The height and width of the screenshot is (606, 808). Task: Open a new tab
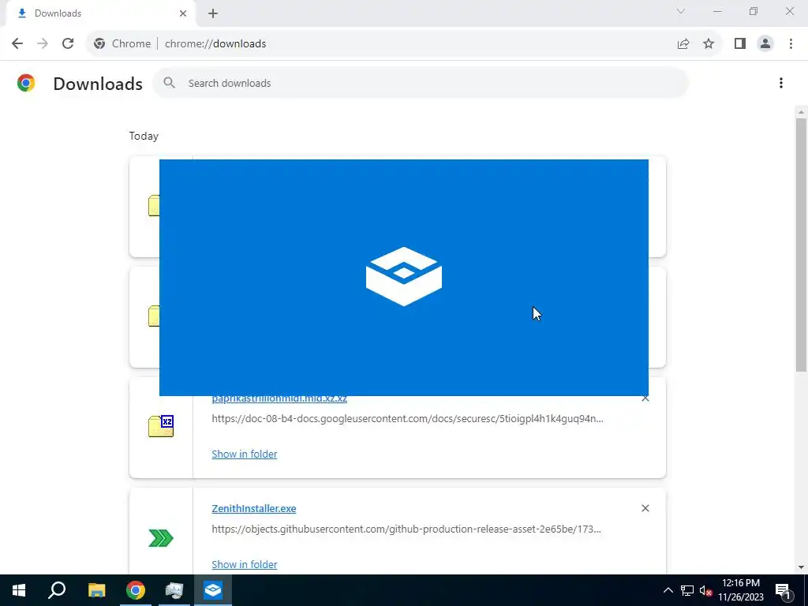[213, 13]
